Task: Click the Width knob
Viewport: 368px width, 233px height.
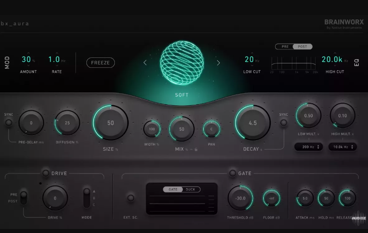Action: 152,129
